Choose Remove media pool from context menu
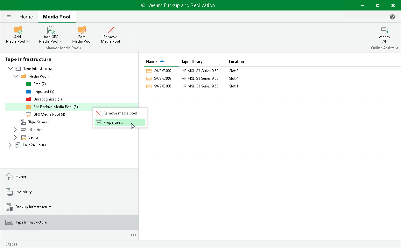Screen dimensions: 401x248 coord(120,113)
